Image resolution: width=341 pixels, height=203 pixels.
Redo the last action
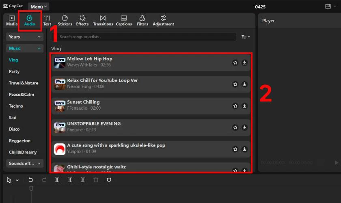click(x=44, y=180)
